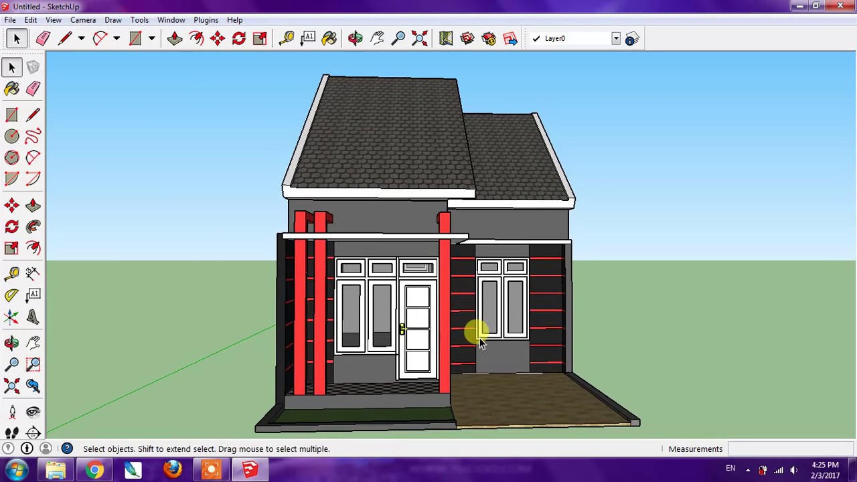Screen dimensions: 857x482
Task: Select Push/Pull tool in the top toolbar
Action: coord(175,38)
